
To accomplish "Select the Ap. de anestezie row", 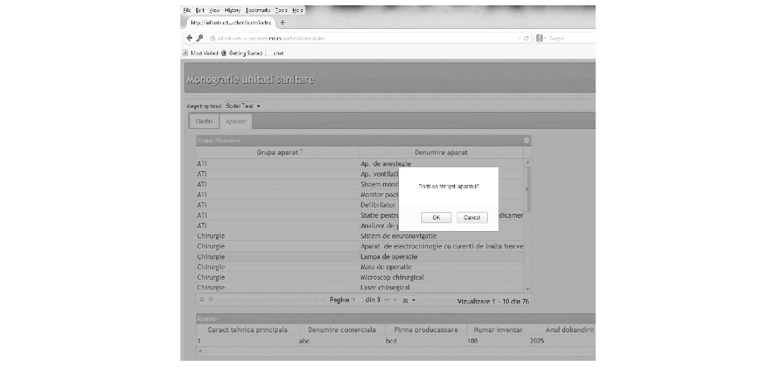I will (360, 164).
